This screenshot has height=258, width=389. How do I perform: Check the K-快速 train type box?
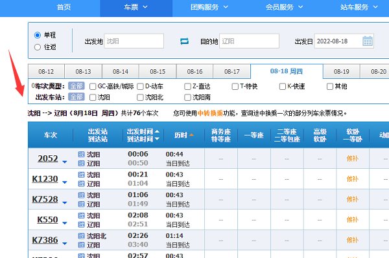[282, 87]
